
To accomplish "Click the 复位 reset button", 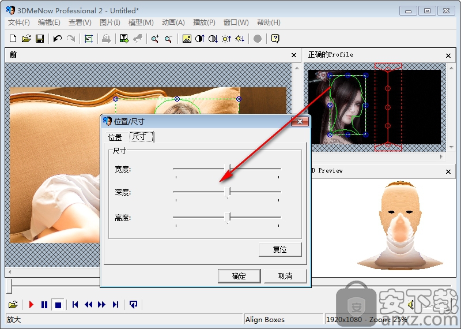I will click(x=280, y=249).
